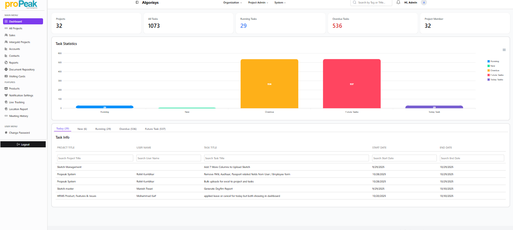Open the Task Statistics chart menu
513x230 pixels.
tap(504, 50)
